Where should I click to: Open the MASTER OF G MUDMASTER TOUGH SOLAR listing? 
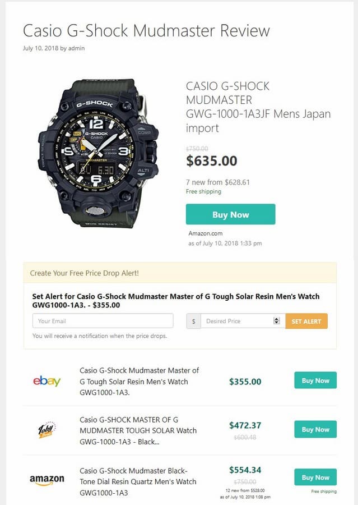click(138, 430)
